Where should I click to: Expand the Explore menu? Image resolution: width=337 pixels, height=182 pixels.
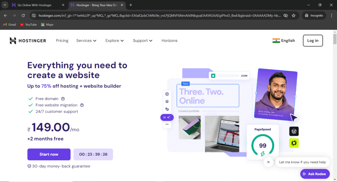click(115, 40)
